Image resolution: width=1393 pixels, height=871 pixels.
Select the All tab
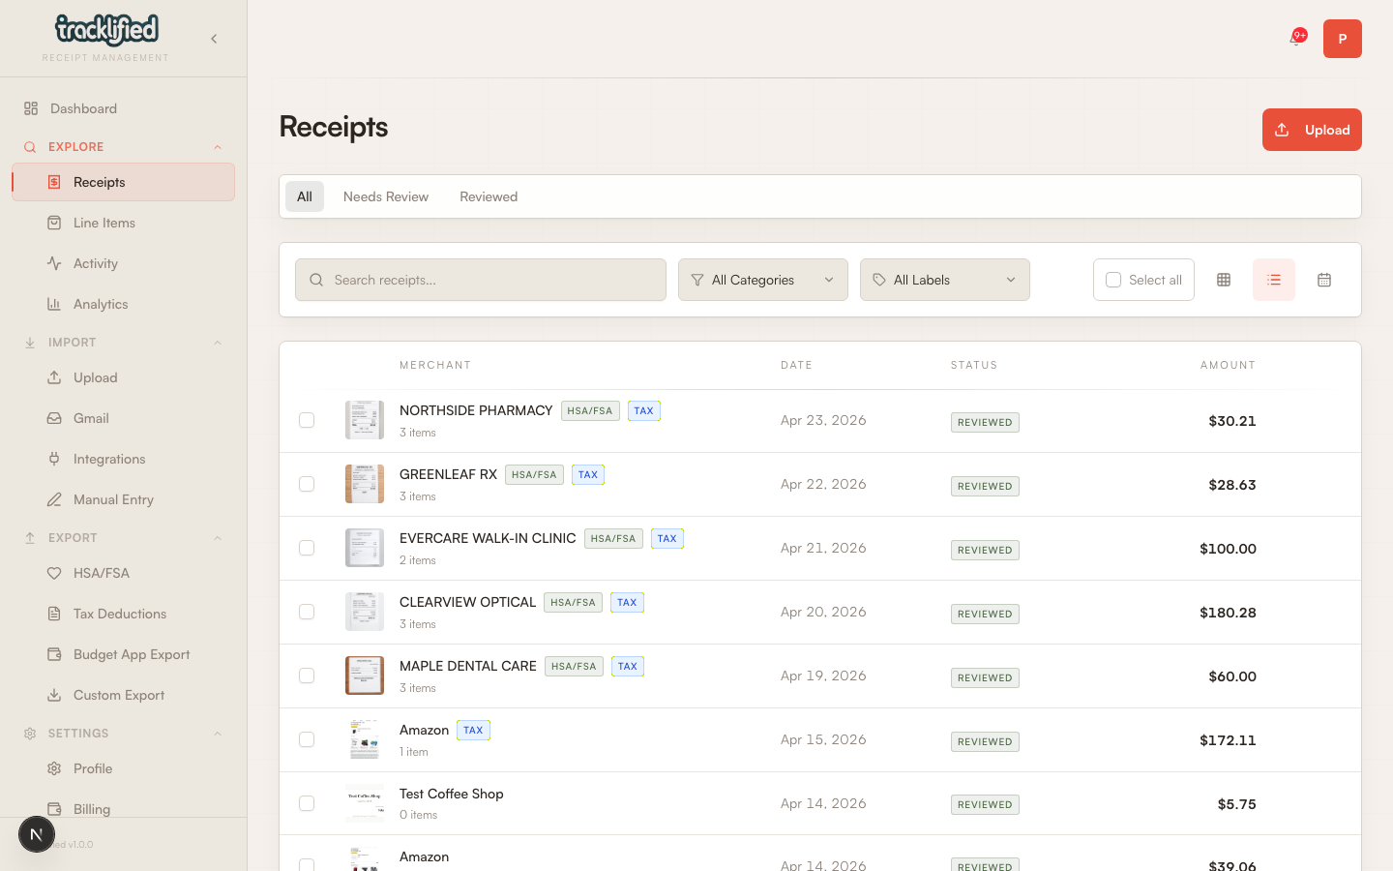click(305, 196)
